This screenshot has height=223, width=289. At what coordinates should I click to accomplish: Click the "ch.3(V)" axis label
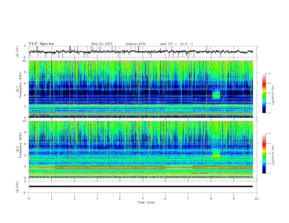coord(18,187)
